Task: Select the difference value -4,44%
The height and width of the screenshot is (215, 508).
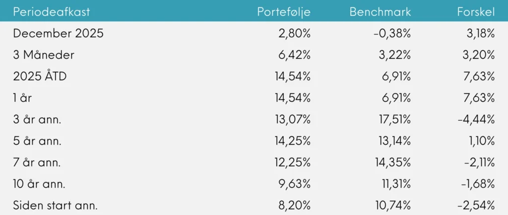Action: pyautogui.click(x=477, y=119)
